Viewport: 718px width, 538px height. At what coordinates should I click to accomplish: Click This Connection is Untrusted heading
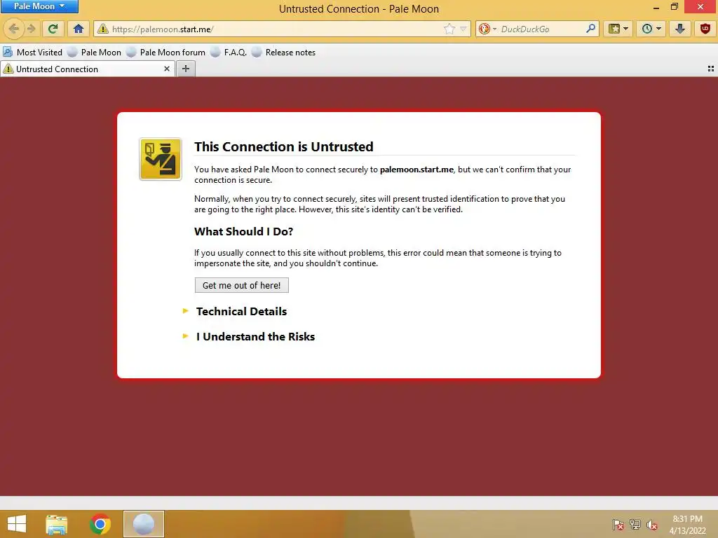[284, 146]
